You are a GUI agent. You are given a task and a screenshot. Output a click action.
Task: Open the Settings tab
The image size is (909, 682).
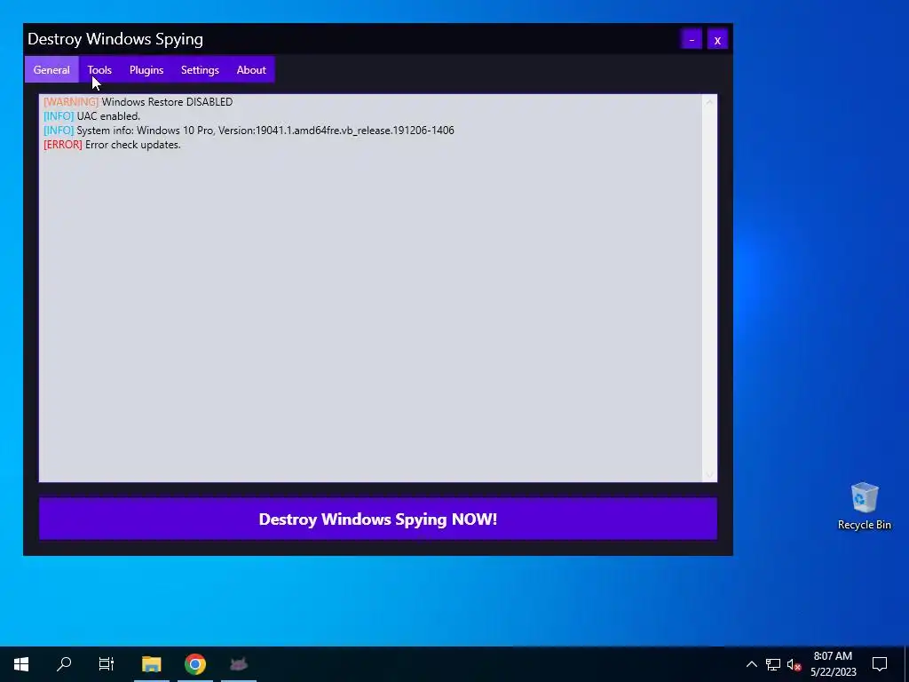point(200,69)
